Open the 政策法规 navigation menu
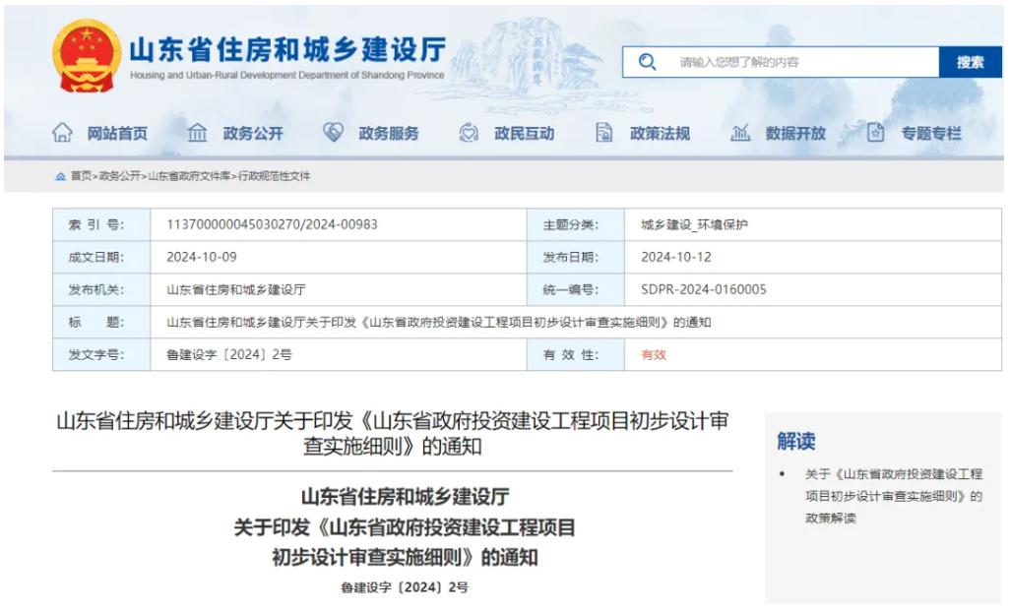The height and width of the screenshot is (612, 1010). [660, 134]
